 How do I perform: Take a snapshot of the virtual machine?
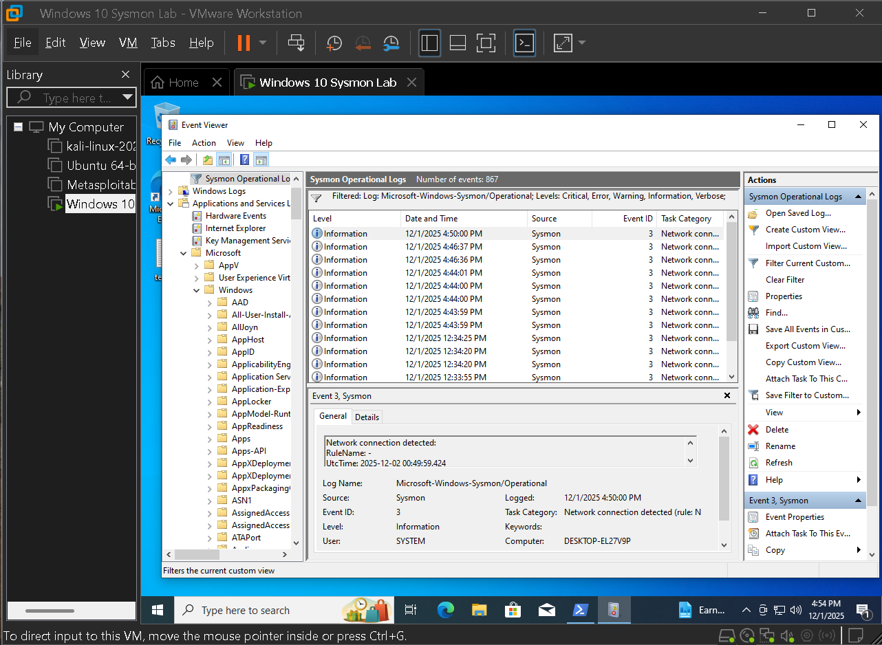tap(334, 43)
